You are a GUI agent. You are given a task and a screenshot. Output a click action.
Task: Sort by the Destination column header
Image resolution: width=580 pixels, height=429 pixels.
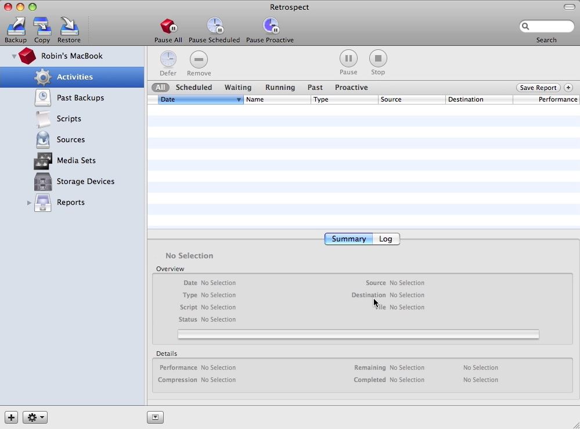479,99
